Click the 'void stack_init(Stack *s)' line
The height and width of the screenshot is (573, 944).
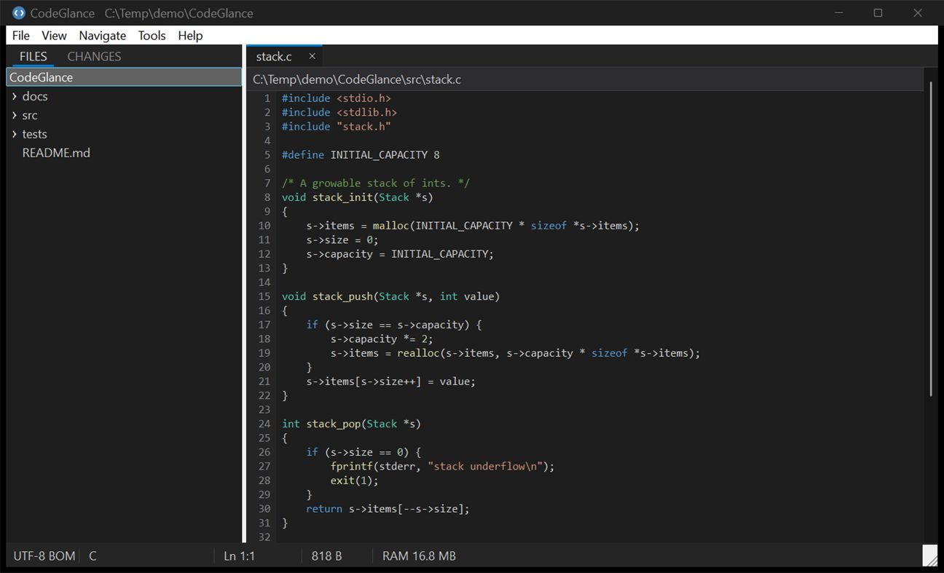pyautogui.click(x=358, y=197)
